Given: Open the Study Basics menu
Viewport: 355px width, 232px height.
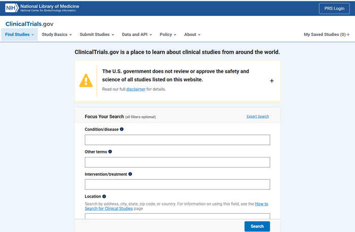Looking at the screenshot, I should (x=57, y=34).
